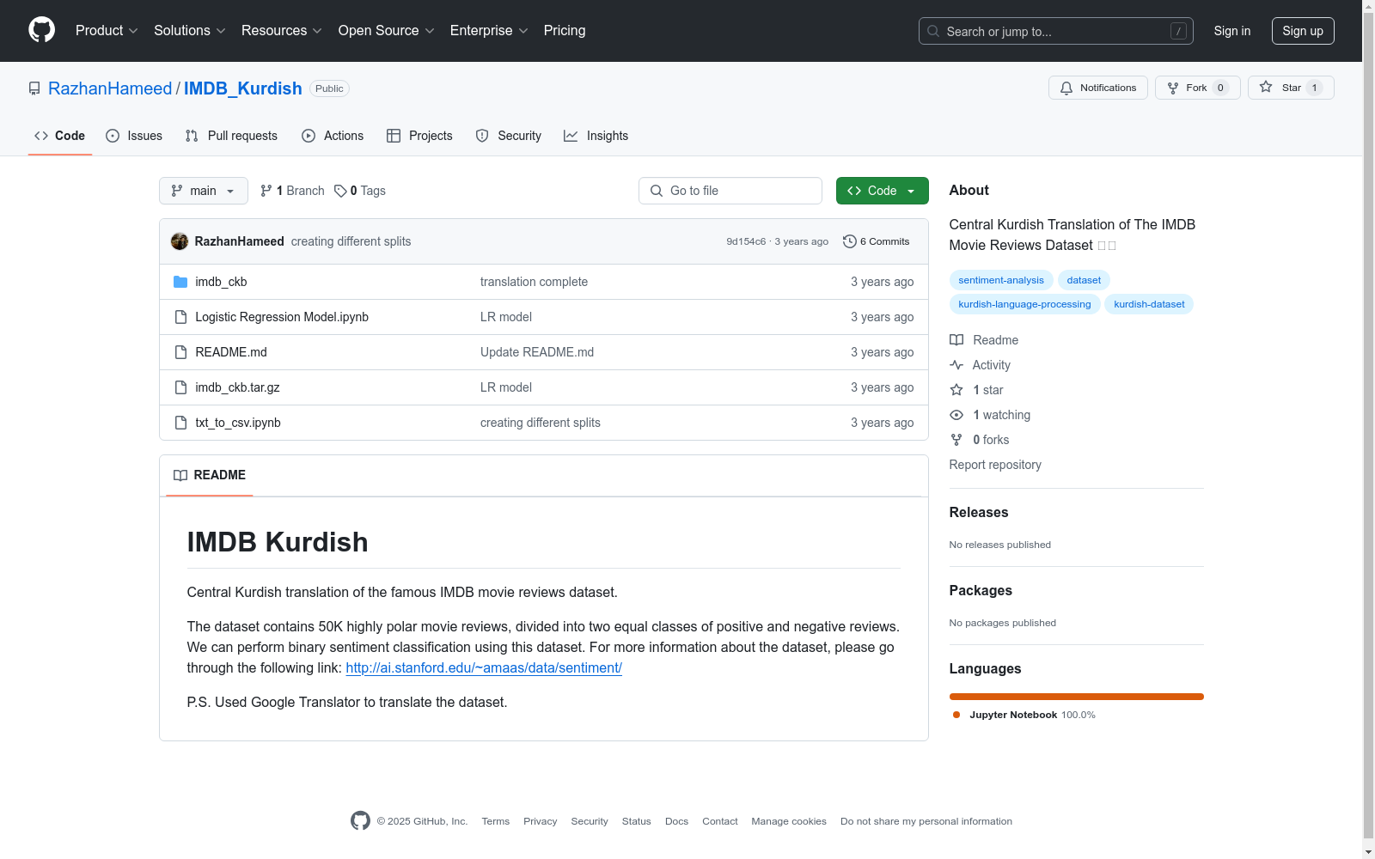This screenshot has width=1375, height=859.
Task: Switch to the Security tab
Action: click(509, 136)
